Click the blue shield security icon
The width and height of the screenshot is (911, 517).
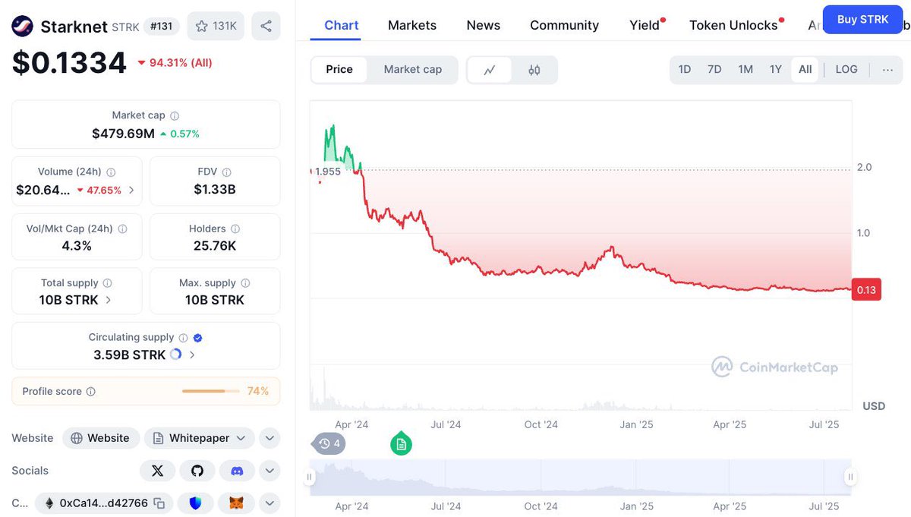coord(195,503)
